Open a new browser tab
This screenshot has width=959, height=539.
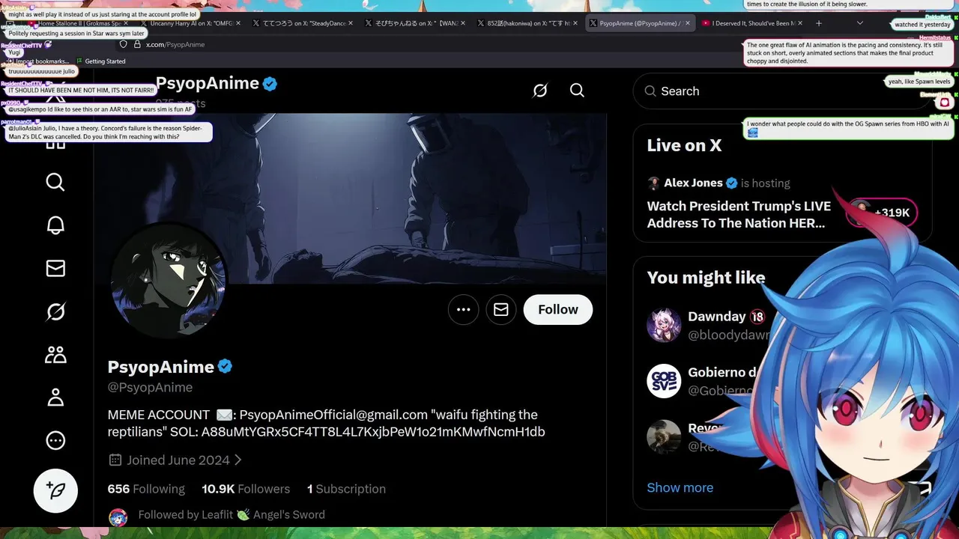coord(819,23)
